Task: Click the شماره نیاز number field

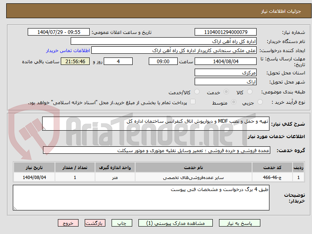Action: point(226,32)
